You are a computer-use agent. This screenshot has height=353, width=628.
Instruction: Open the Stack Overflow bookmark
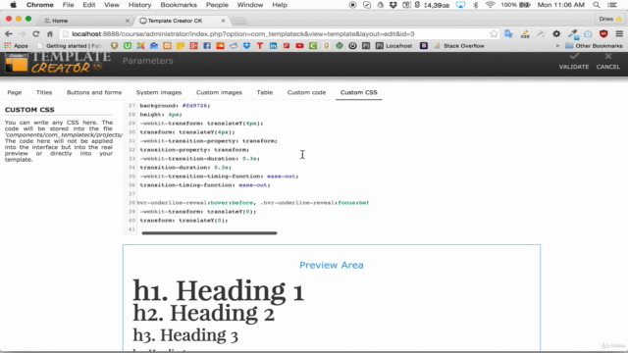coord(459,46)
